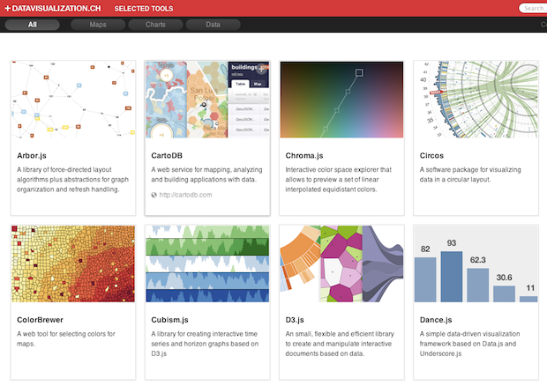Viewport: 547px width, 386px height.
Task: Click the ColorBrewer title
Action: coord(40,320)
